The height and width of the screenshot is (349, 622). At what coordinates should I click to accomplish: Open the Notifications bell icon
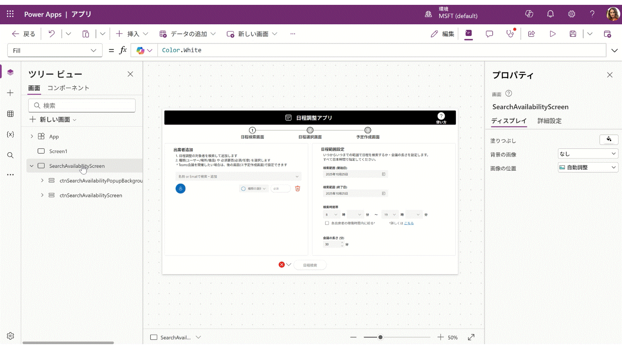click(551, 14)
